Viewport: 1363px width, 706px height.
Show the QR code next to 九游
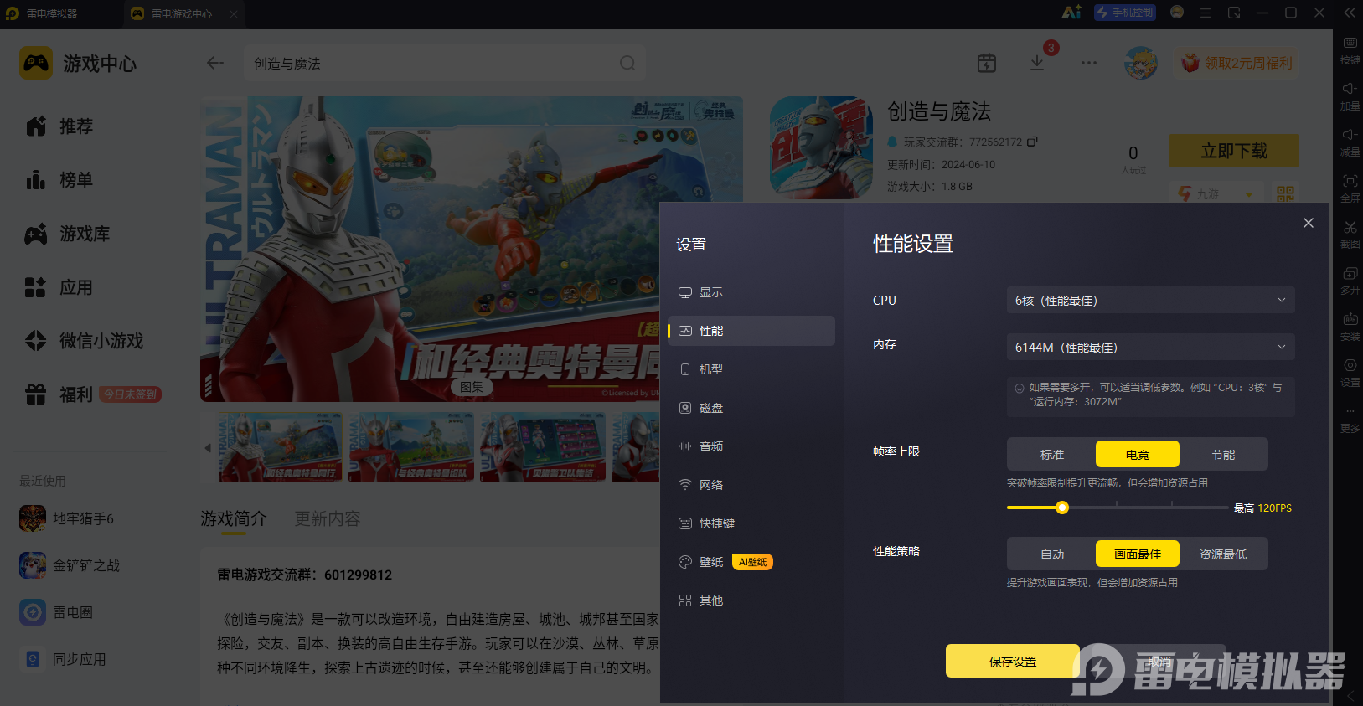click(1285, 194)
